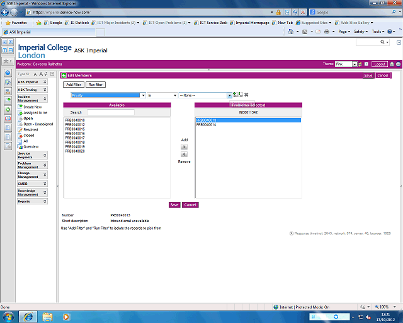Select PRB0040014 in the Problems Selected list
This screenshot has height=323, width=403.
pyautogui.click(x=207, y=125)
